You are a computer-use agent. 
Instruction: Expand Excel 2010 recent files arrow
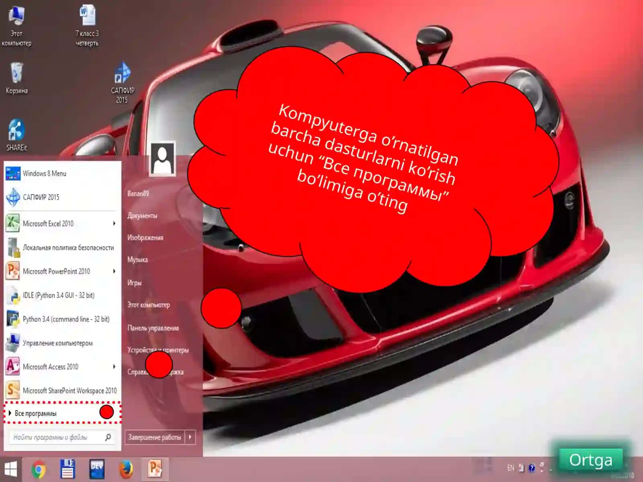(x=114, y=223)
